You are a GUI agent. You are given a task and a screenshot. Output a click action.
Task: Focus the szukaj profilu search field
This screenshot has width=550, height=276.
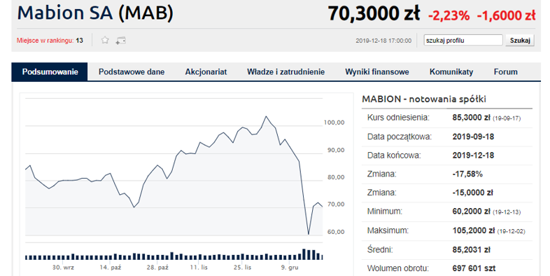(463, 40)
